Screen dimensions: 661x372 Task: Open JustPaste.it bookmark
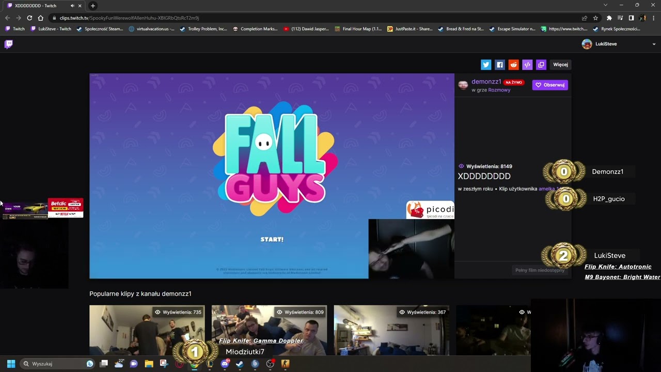pyautogui.click(x=410, y=29)
